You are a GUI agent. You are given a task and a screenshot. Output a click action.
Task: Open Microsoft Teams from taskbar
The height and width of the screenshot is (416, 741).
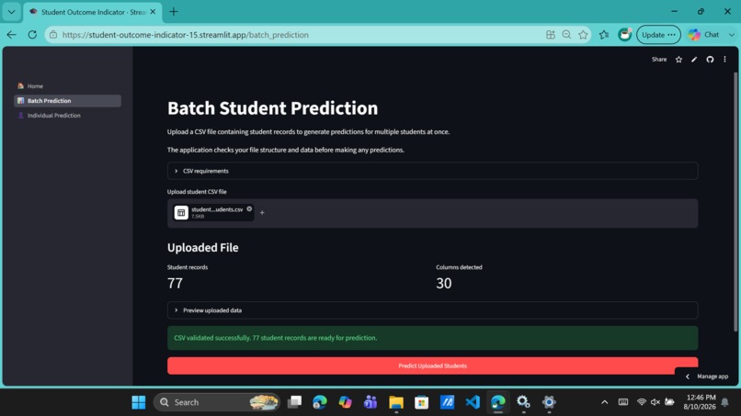pos(370,402)
